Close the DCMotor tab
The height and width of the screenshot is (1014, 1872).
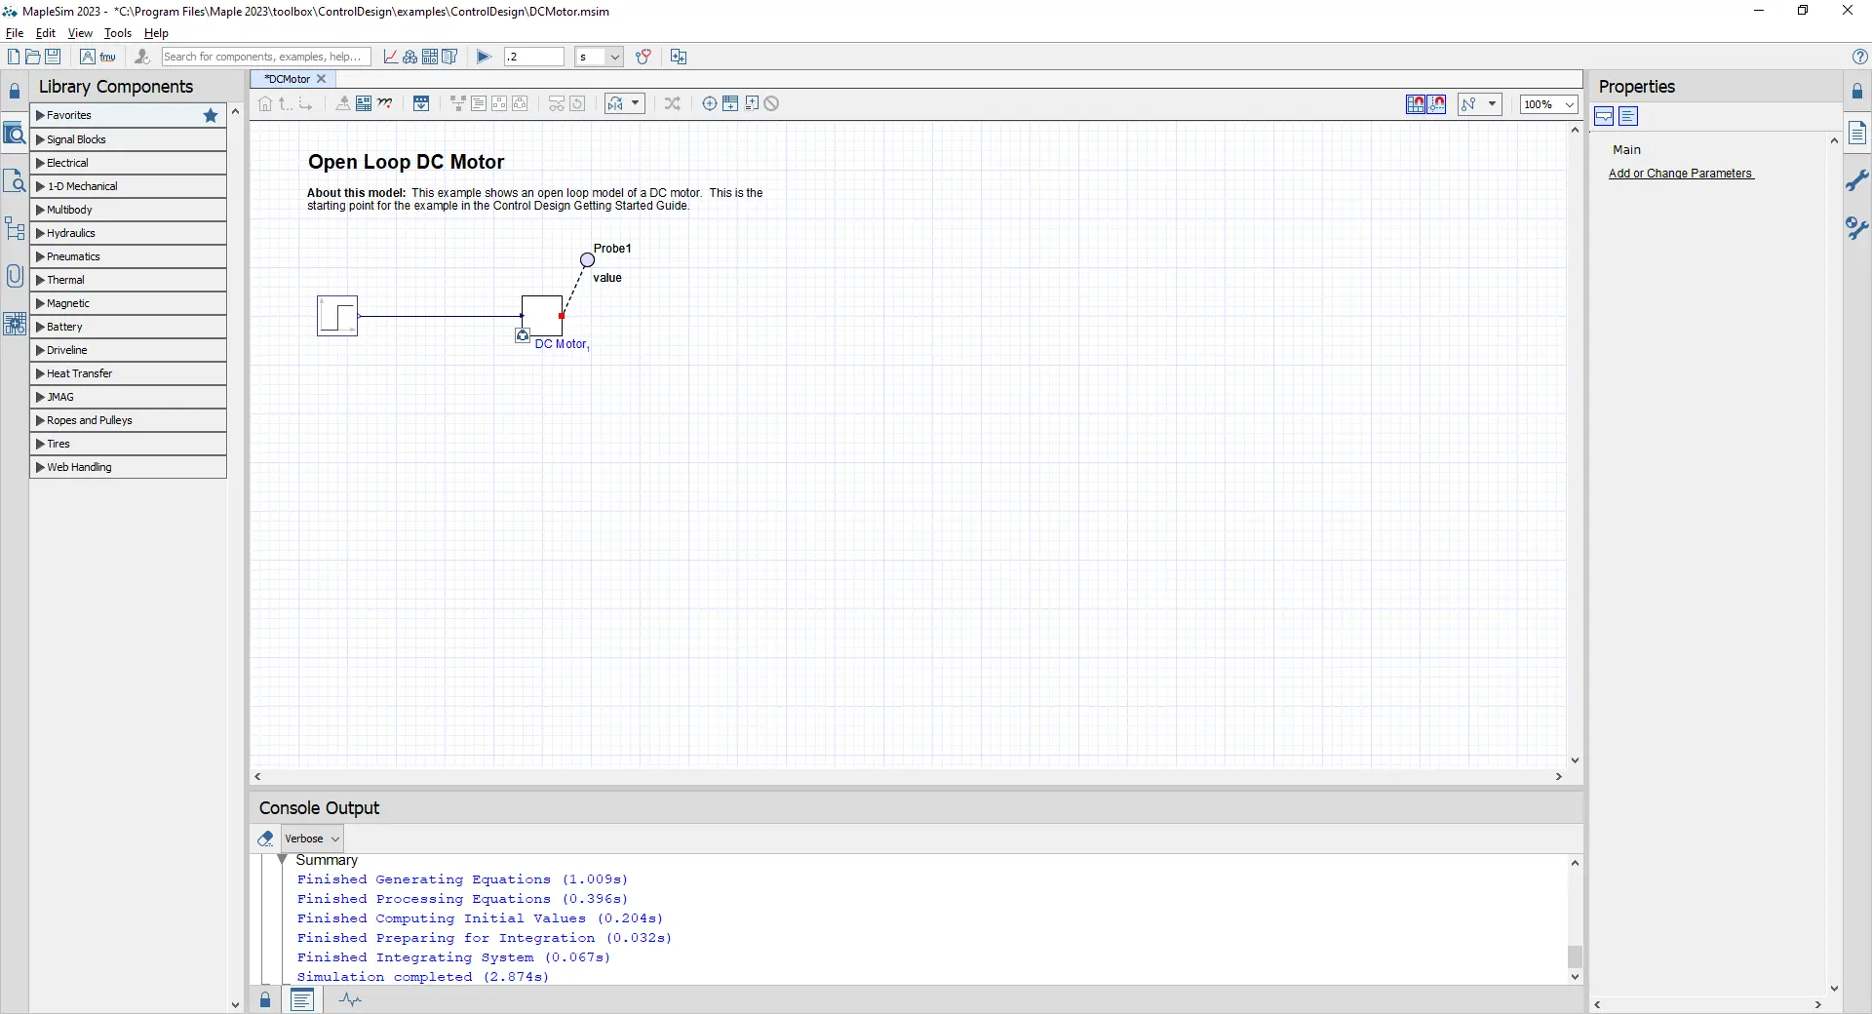(321, 79)
